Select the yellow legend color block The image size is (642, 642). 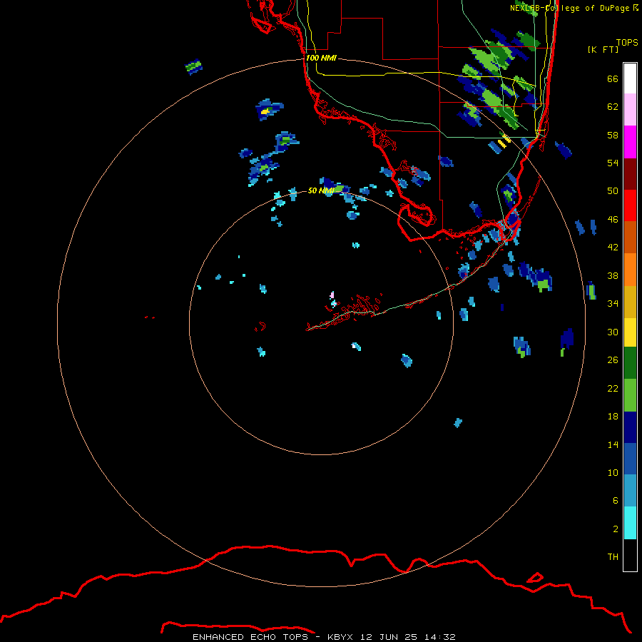pyautogui.click(x=630, y=332)
